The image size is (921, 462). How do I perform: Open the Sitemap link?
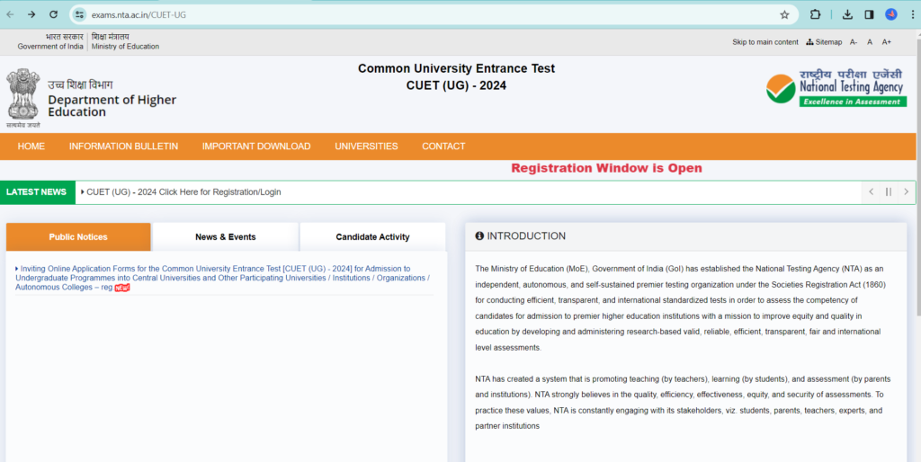(824, 42)
